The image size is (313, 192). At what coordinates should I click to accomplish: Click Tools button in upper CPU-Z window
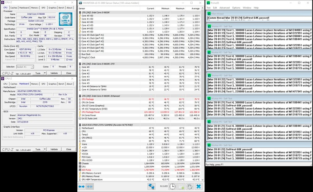[x=38, y=73]
